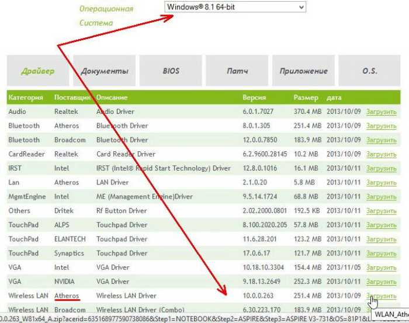Viewport: 409px width, 323px height.
Task: Download the Intel IRST Driver
Action: 381,168
